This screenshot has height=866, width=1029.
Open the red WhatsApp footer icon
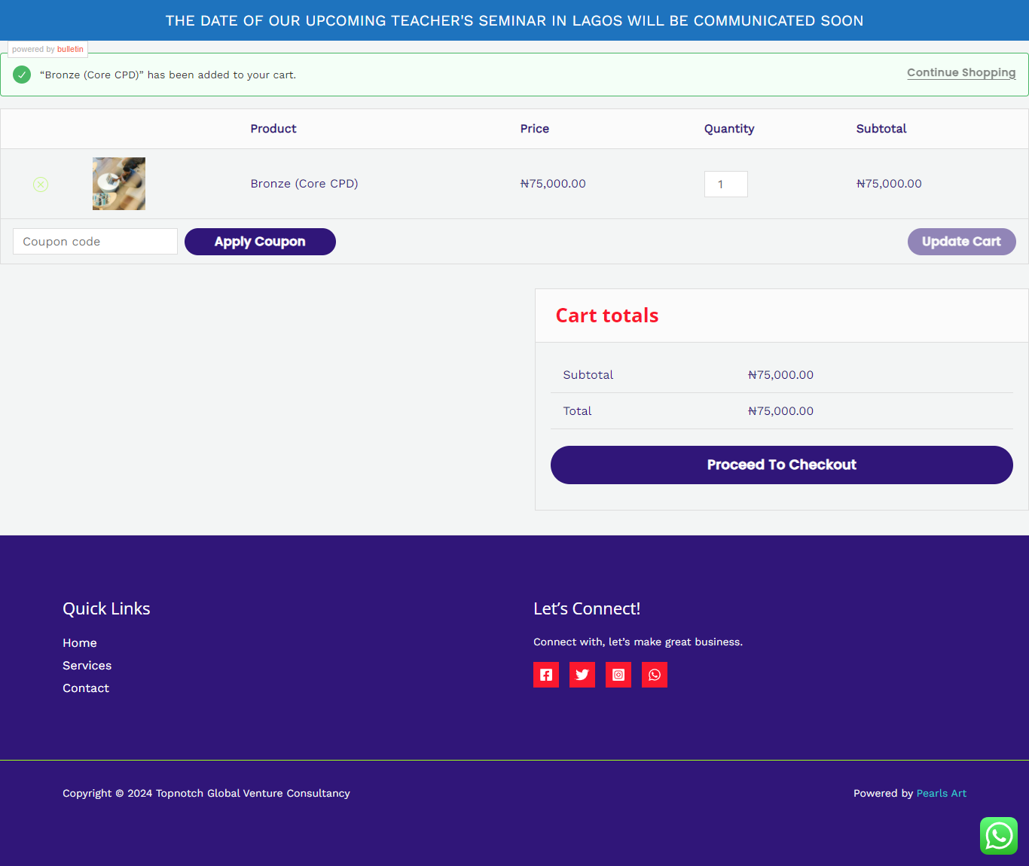point(655,675)
